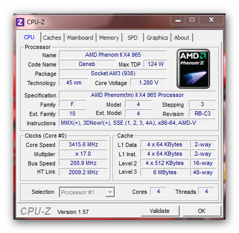Click the L1 Data associativity 2-way
The width and height of the screenshot is (239, 233).
pos(203,144)
